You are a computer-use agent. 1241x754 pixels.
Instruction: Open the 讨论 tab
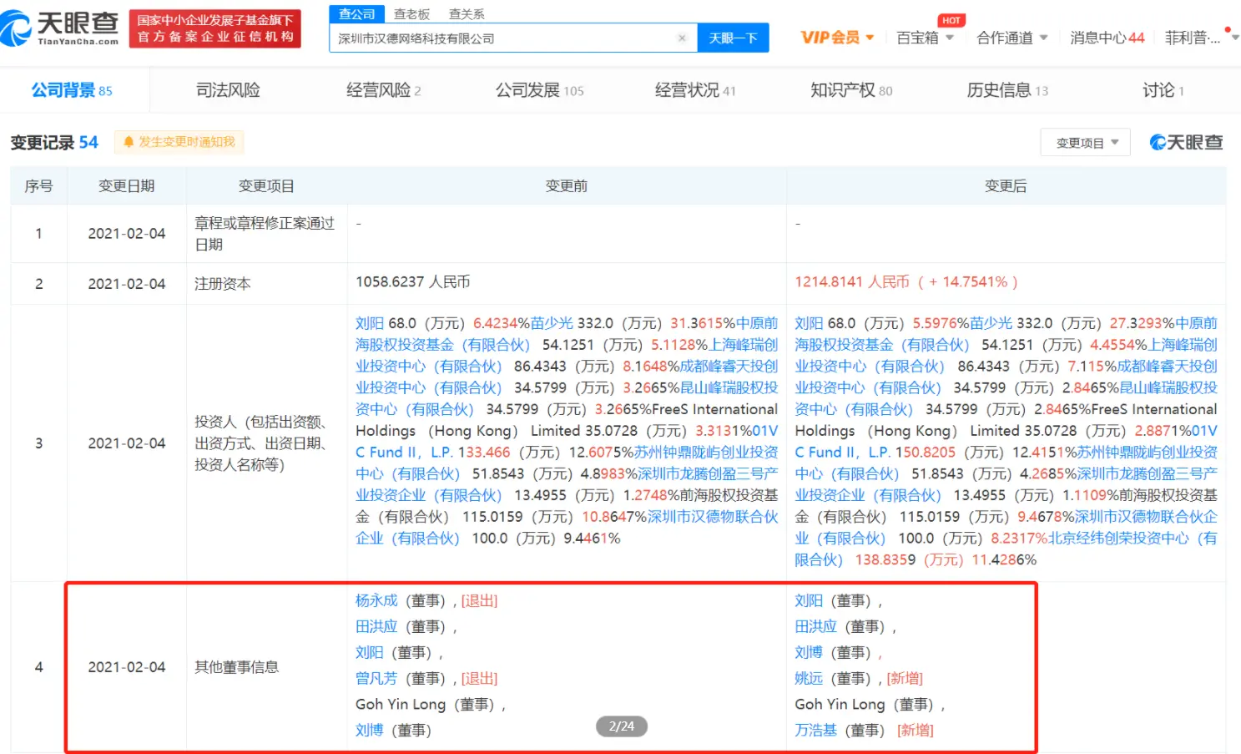pyautogui.click(x=1163, y=90)
